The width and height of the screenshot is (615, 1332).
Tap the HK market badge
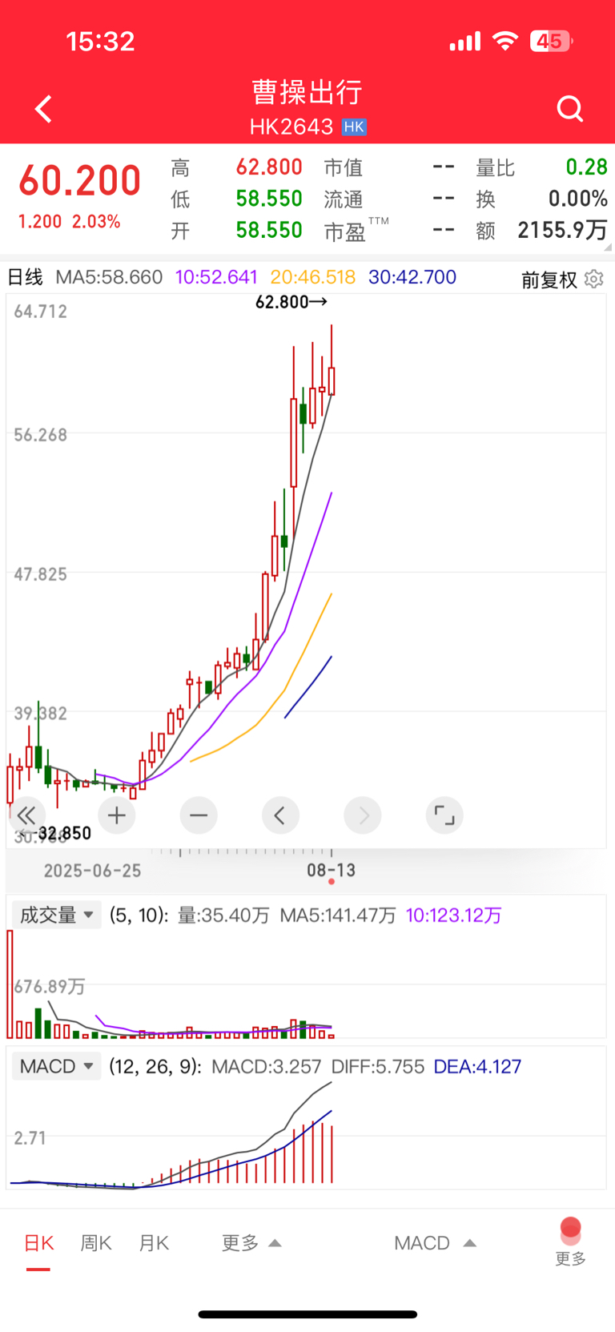(x=354, y=127)
